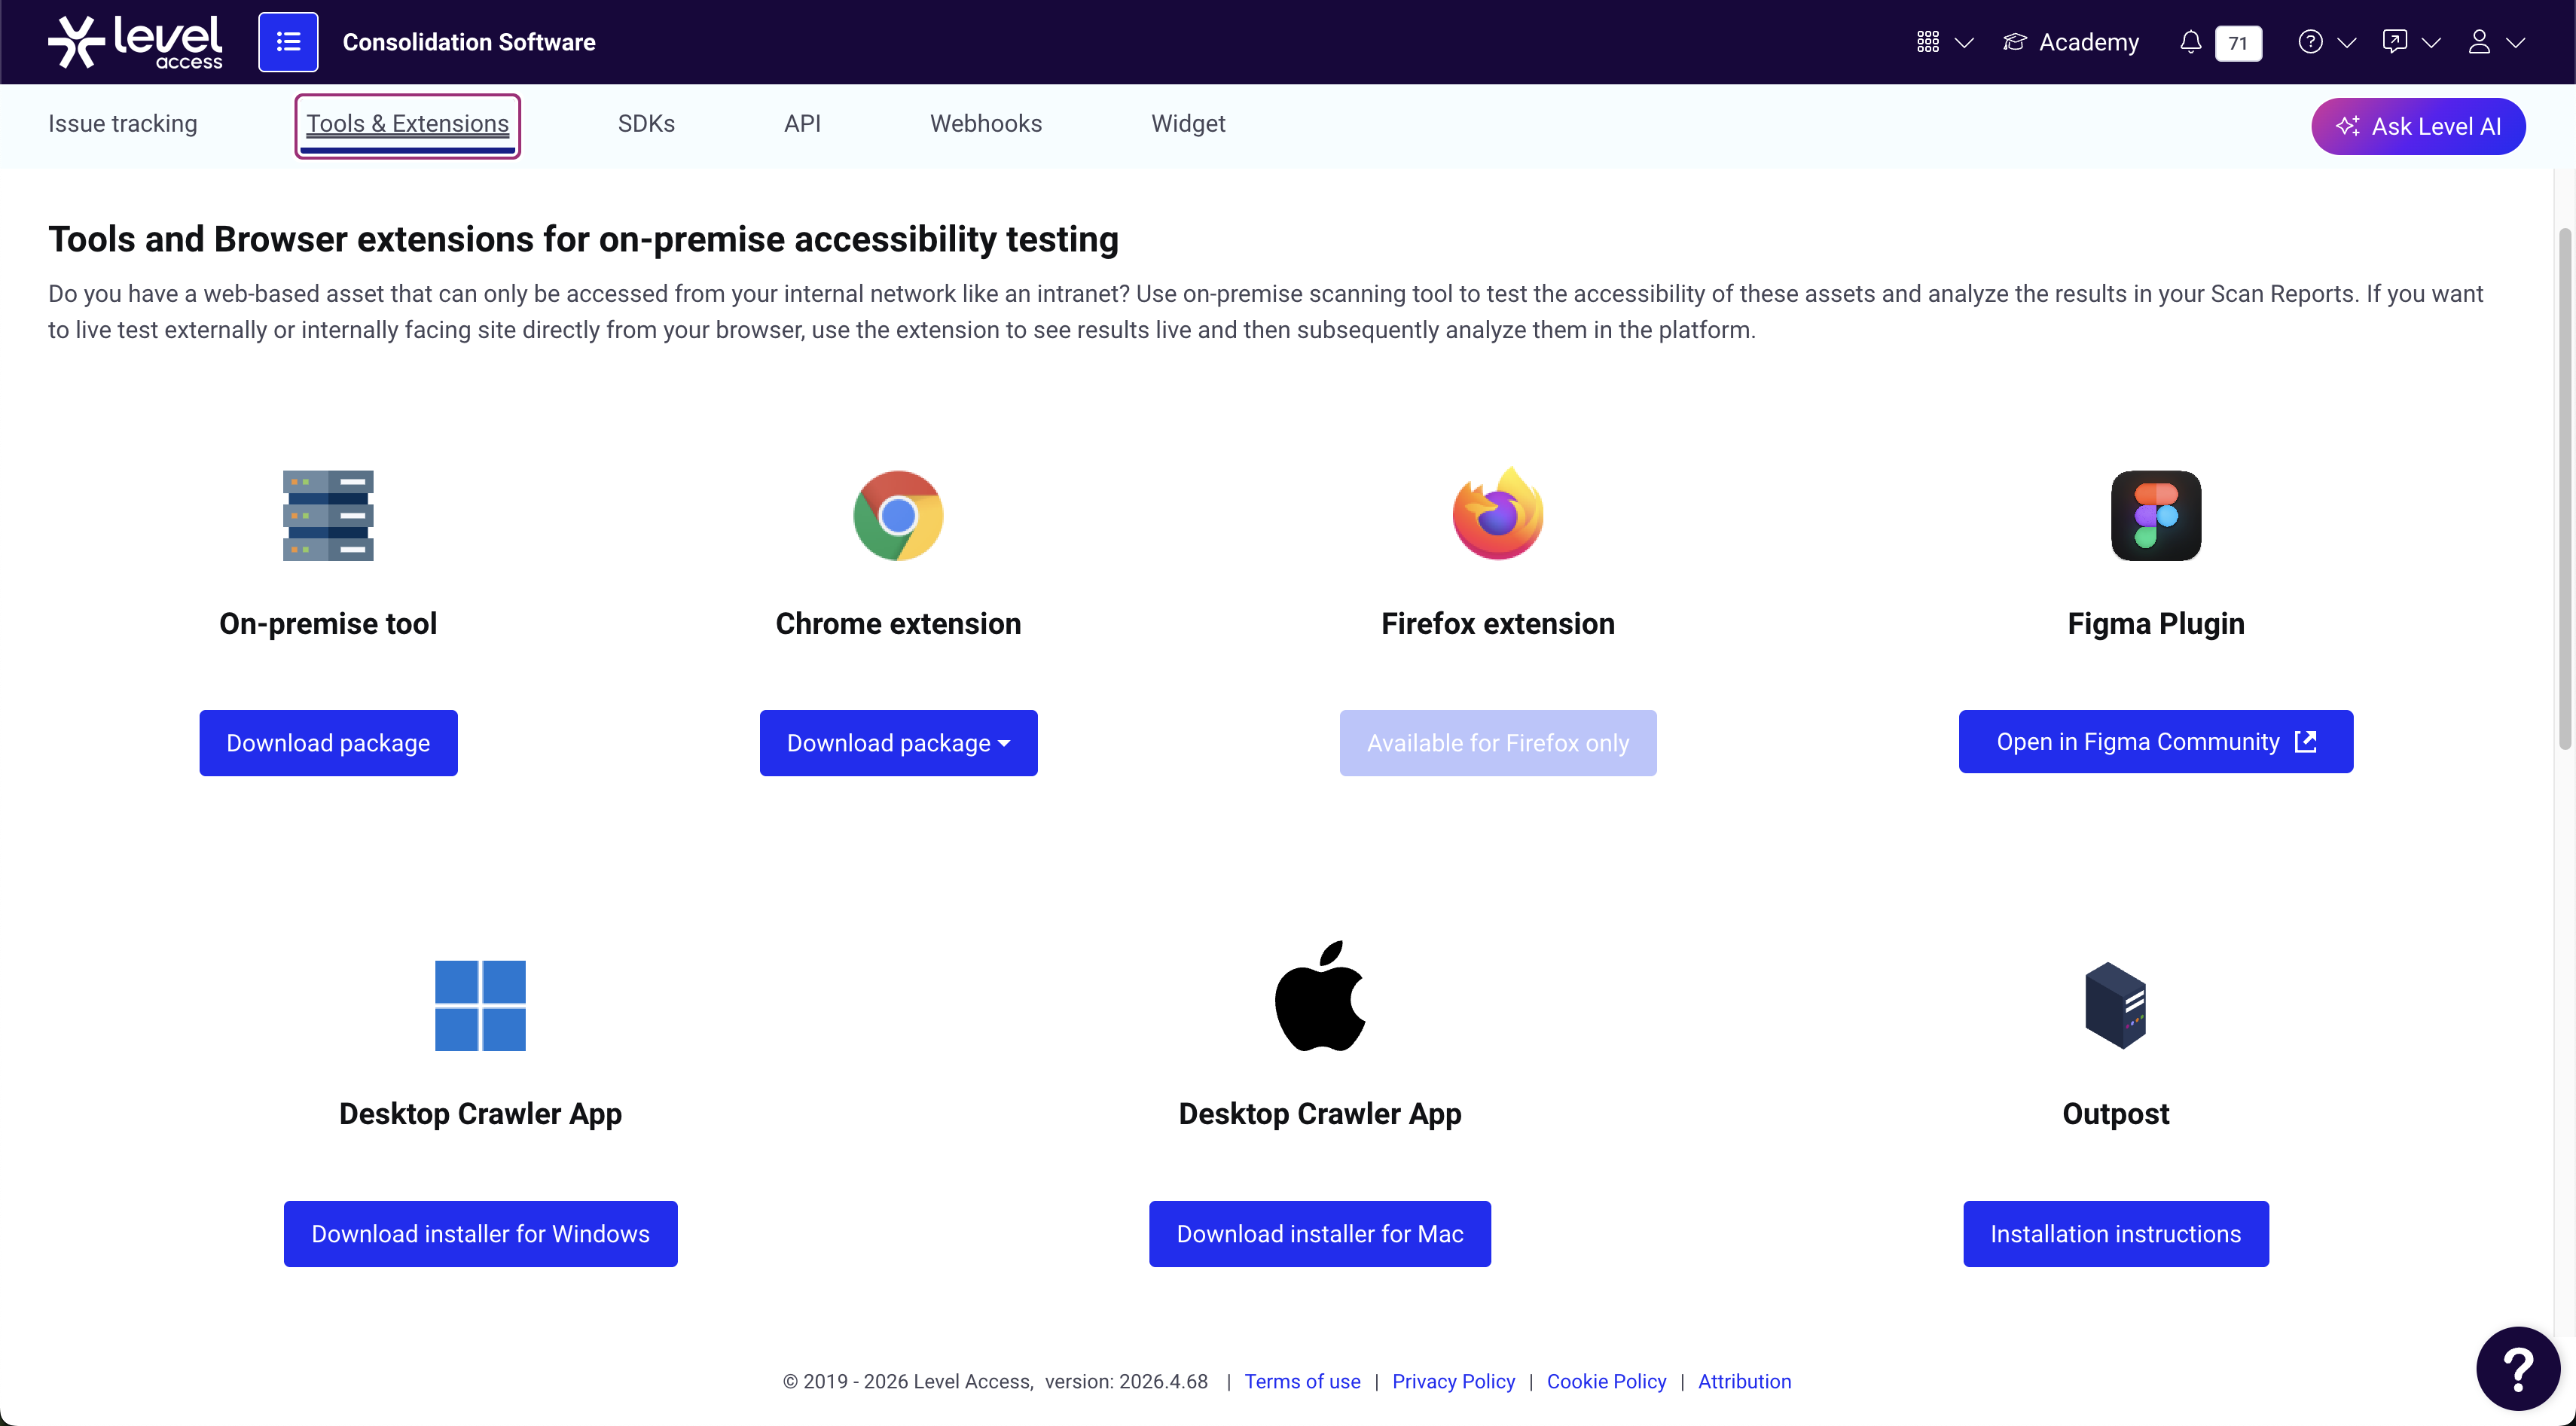Click the vertical page scrollbar
The height and width of the screenshot is (1426, 2576).
pos(2565,489)
